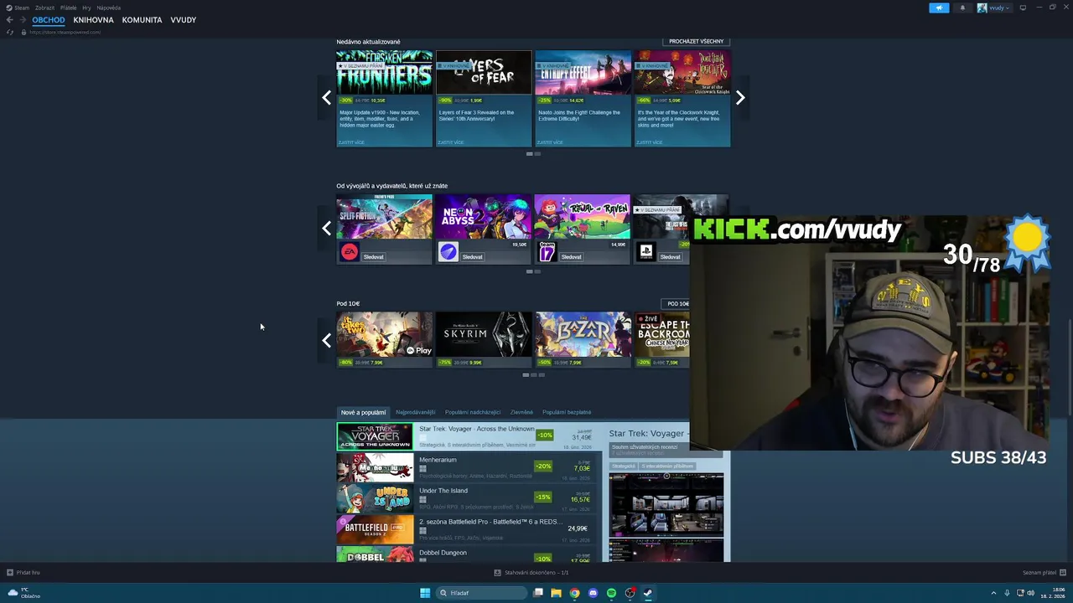Open downloads status Stahování dokončeno
Viewport: 1073px width, 603px height.
[x=531, y=573]
